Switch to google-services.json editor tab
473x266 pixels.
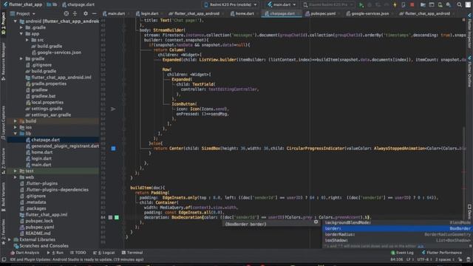(x=370, y=13)
